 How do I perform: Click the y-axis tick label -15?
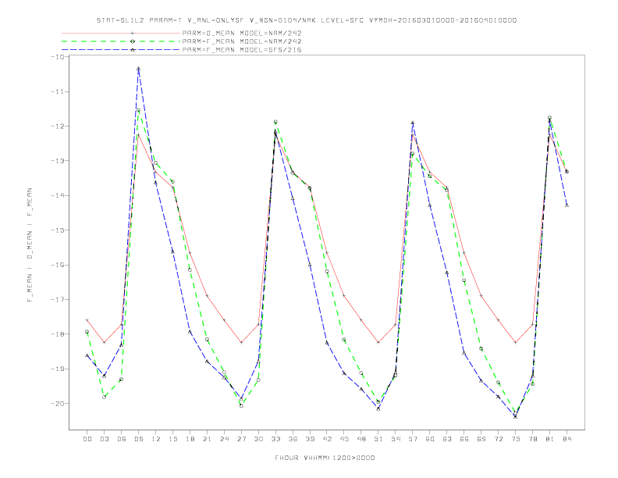[58, 230]
